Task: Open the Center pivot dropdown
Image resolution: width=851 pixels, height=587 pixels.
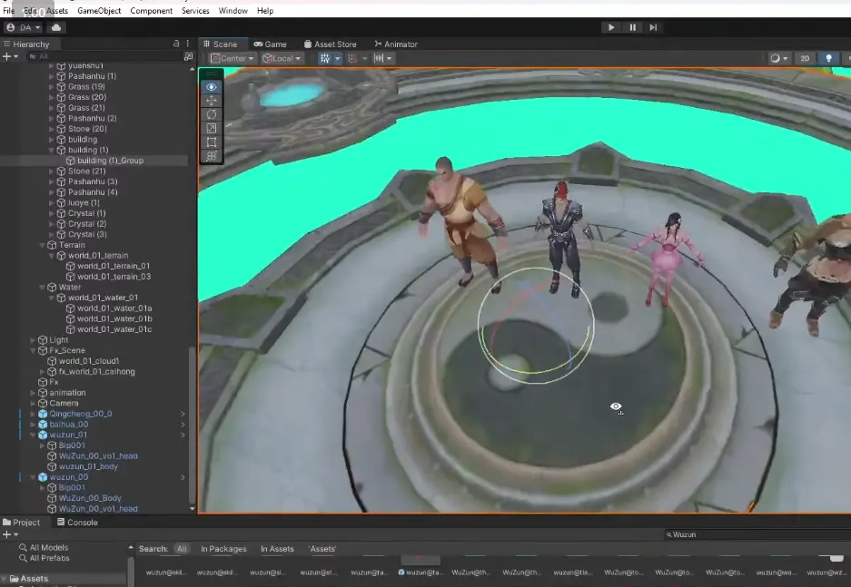Action: (233, 59)
